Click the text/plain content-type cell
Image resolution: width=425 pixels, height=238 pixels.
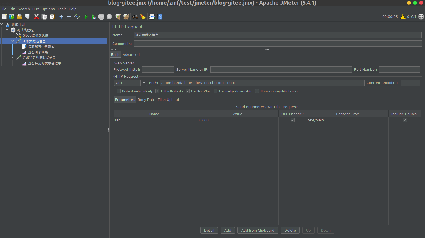(347, 120)
